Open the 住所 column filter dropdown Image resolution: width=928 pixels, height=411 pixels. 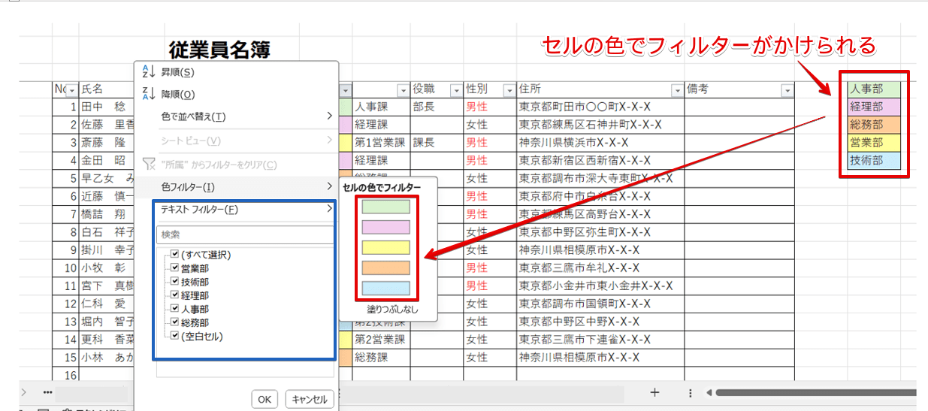pyautogui.click(x=676, y=90)
